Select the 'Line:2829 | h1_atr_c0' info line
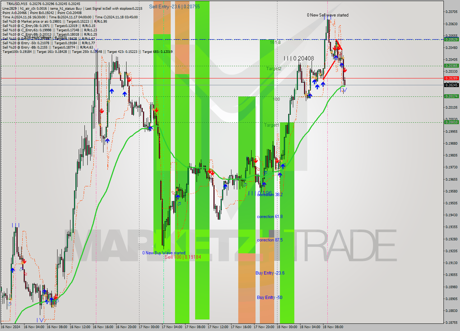Screen dimensions: 460x331 [72, 8]
